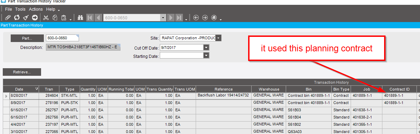420x134 pixels.
Task: Click the Warehouse column header
Action: (269, 89)
